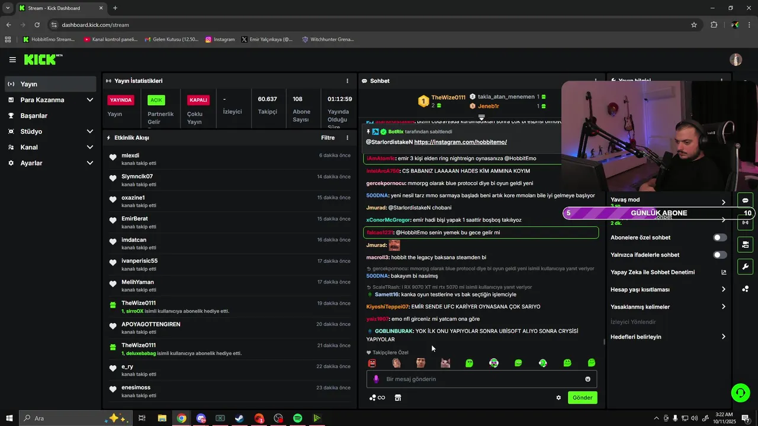The image size is (758, 426).
Task: Select Yayın in the sidebar
Action: [x=50, y=84]
